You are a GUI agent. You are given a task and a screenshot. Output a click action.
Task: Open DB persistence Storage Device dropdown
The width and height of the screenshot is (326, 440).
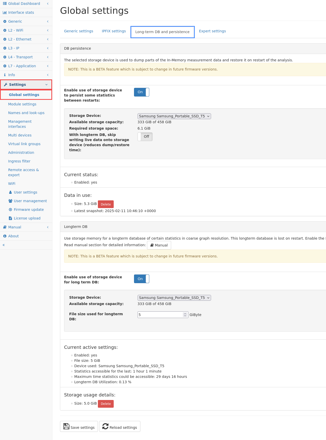click(174, 116)
